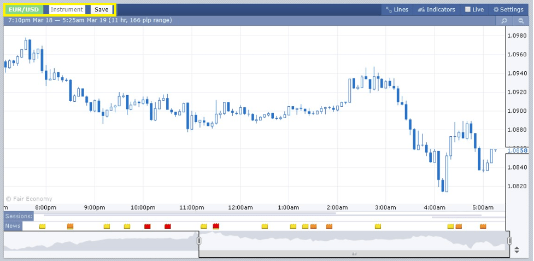Open the yellow news event near 8:00pm
Screen dimensions: 534x261
pos(43,226)
